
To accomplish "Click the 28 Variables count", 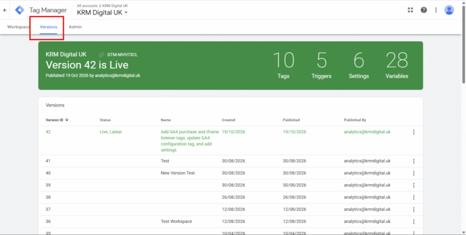I will [x=397, y=65].
